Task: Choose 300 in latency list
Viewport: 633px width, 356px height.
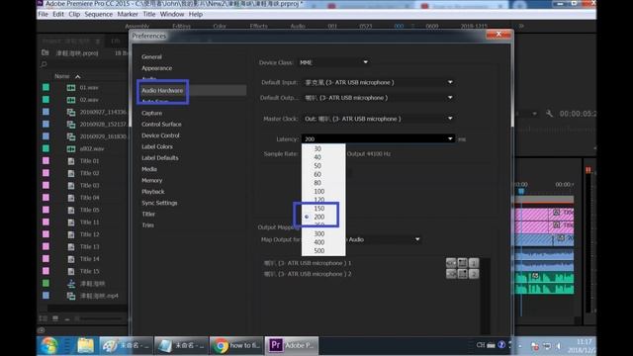Action: coord(318,233)
